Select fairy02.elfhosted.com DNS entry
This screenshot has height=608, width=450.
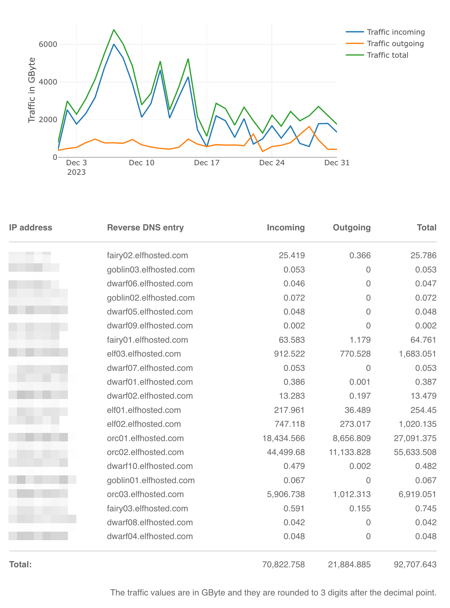click(147, 255)
